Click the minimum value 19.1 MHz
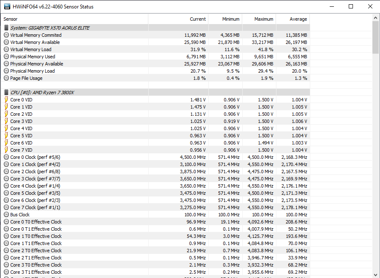The image size is (380, 278). click(230, 222)
